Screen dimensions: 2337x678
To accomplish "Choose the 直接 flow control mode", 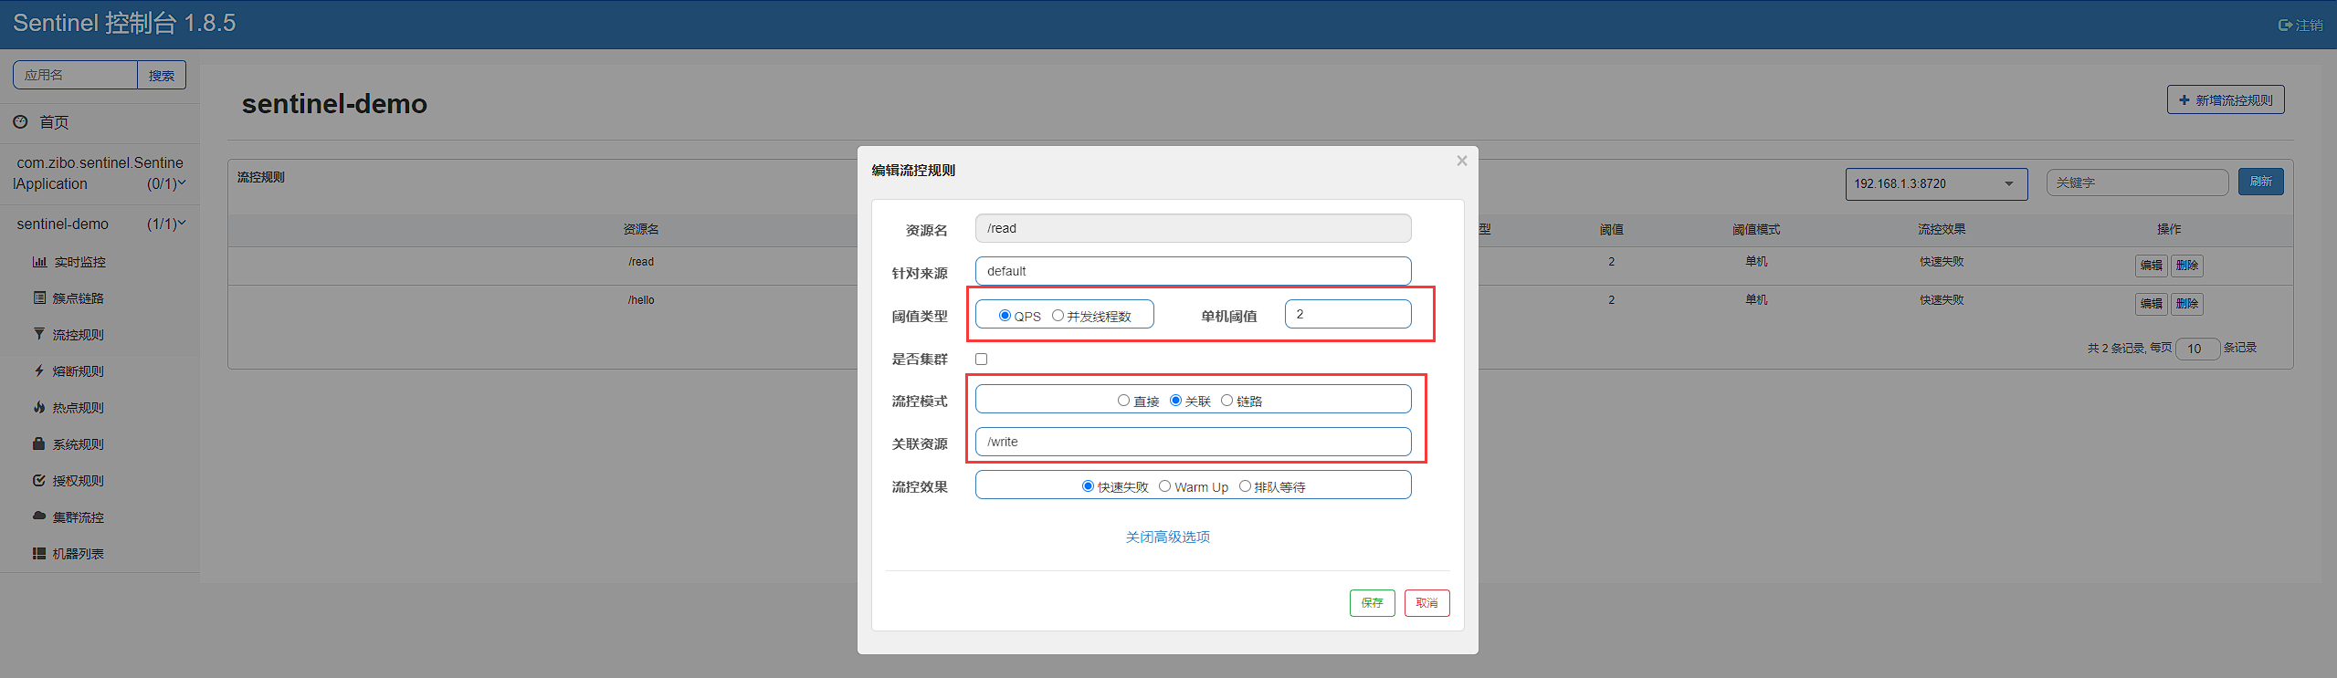I will pos(1123,401).
